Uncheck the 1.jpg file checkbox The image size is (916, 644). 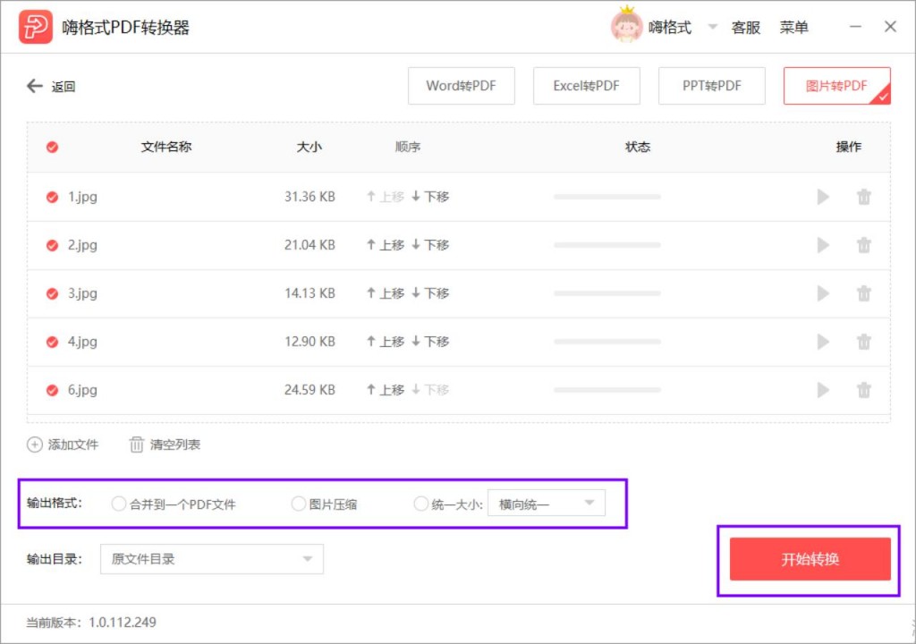tap(52, 197)
